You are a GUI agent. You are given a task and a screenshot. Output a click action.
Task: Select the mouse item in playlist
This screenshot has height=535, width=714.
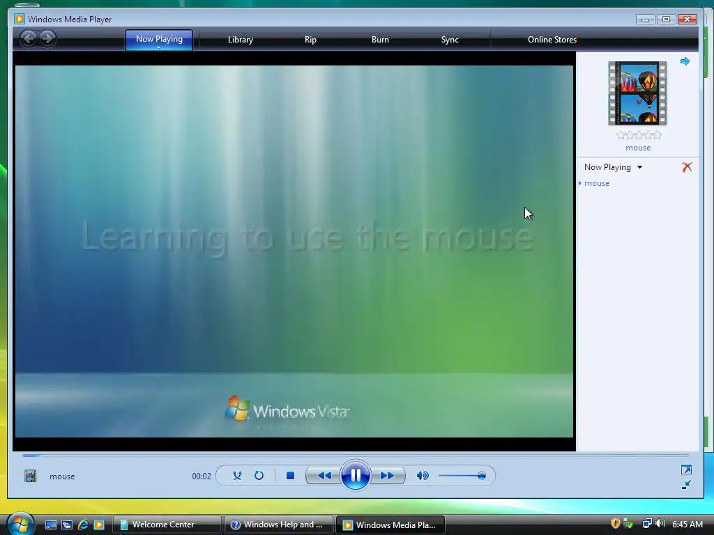pyautogui.click(x=597, y=183)
